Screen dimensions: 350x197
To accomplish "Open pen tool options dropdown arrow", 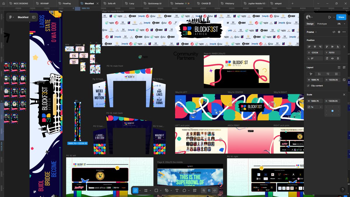I will (171, 190).
